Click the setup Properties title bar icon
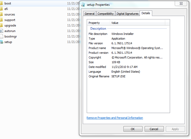 [x=83, y=5]
